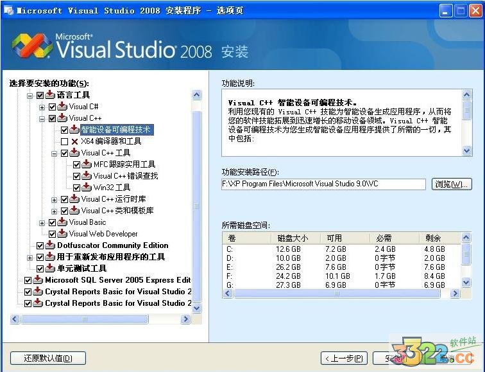Select the Visual C++ 错误查找 tree item

(x=126, y=176)
